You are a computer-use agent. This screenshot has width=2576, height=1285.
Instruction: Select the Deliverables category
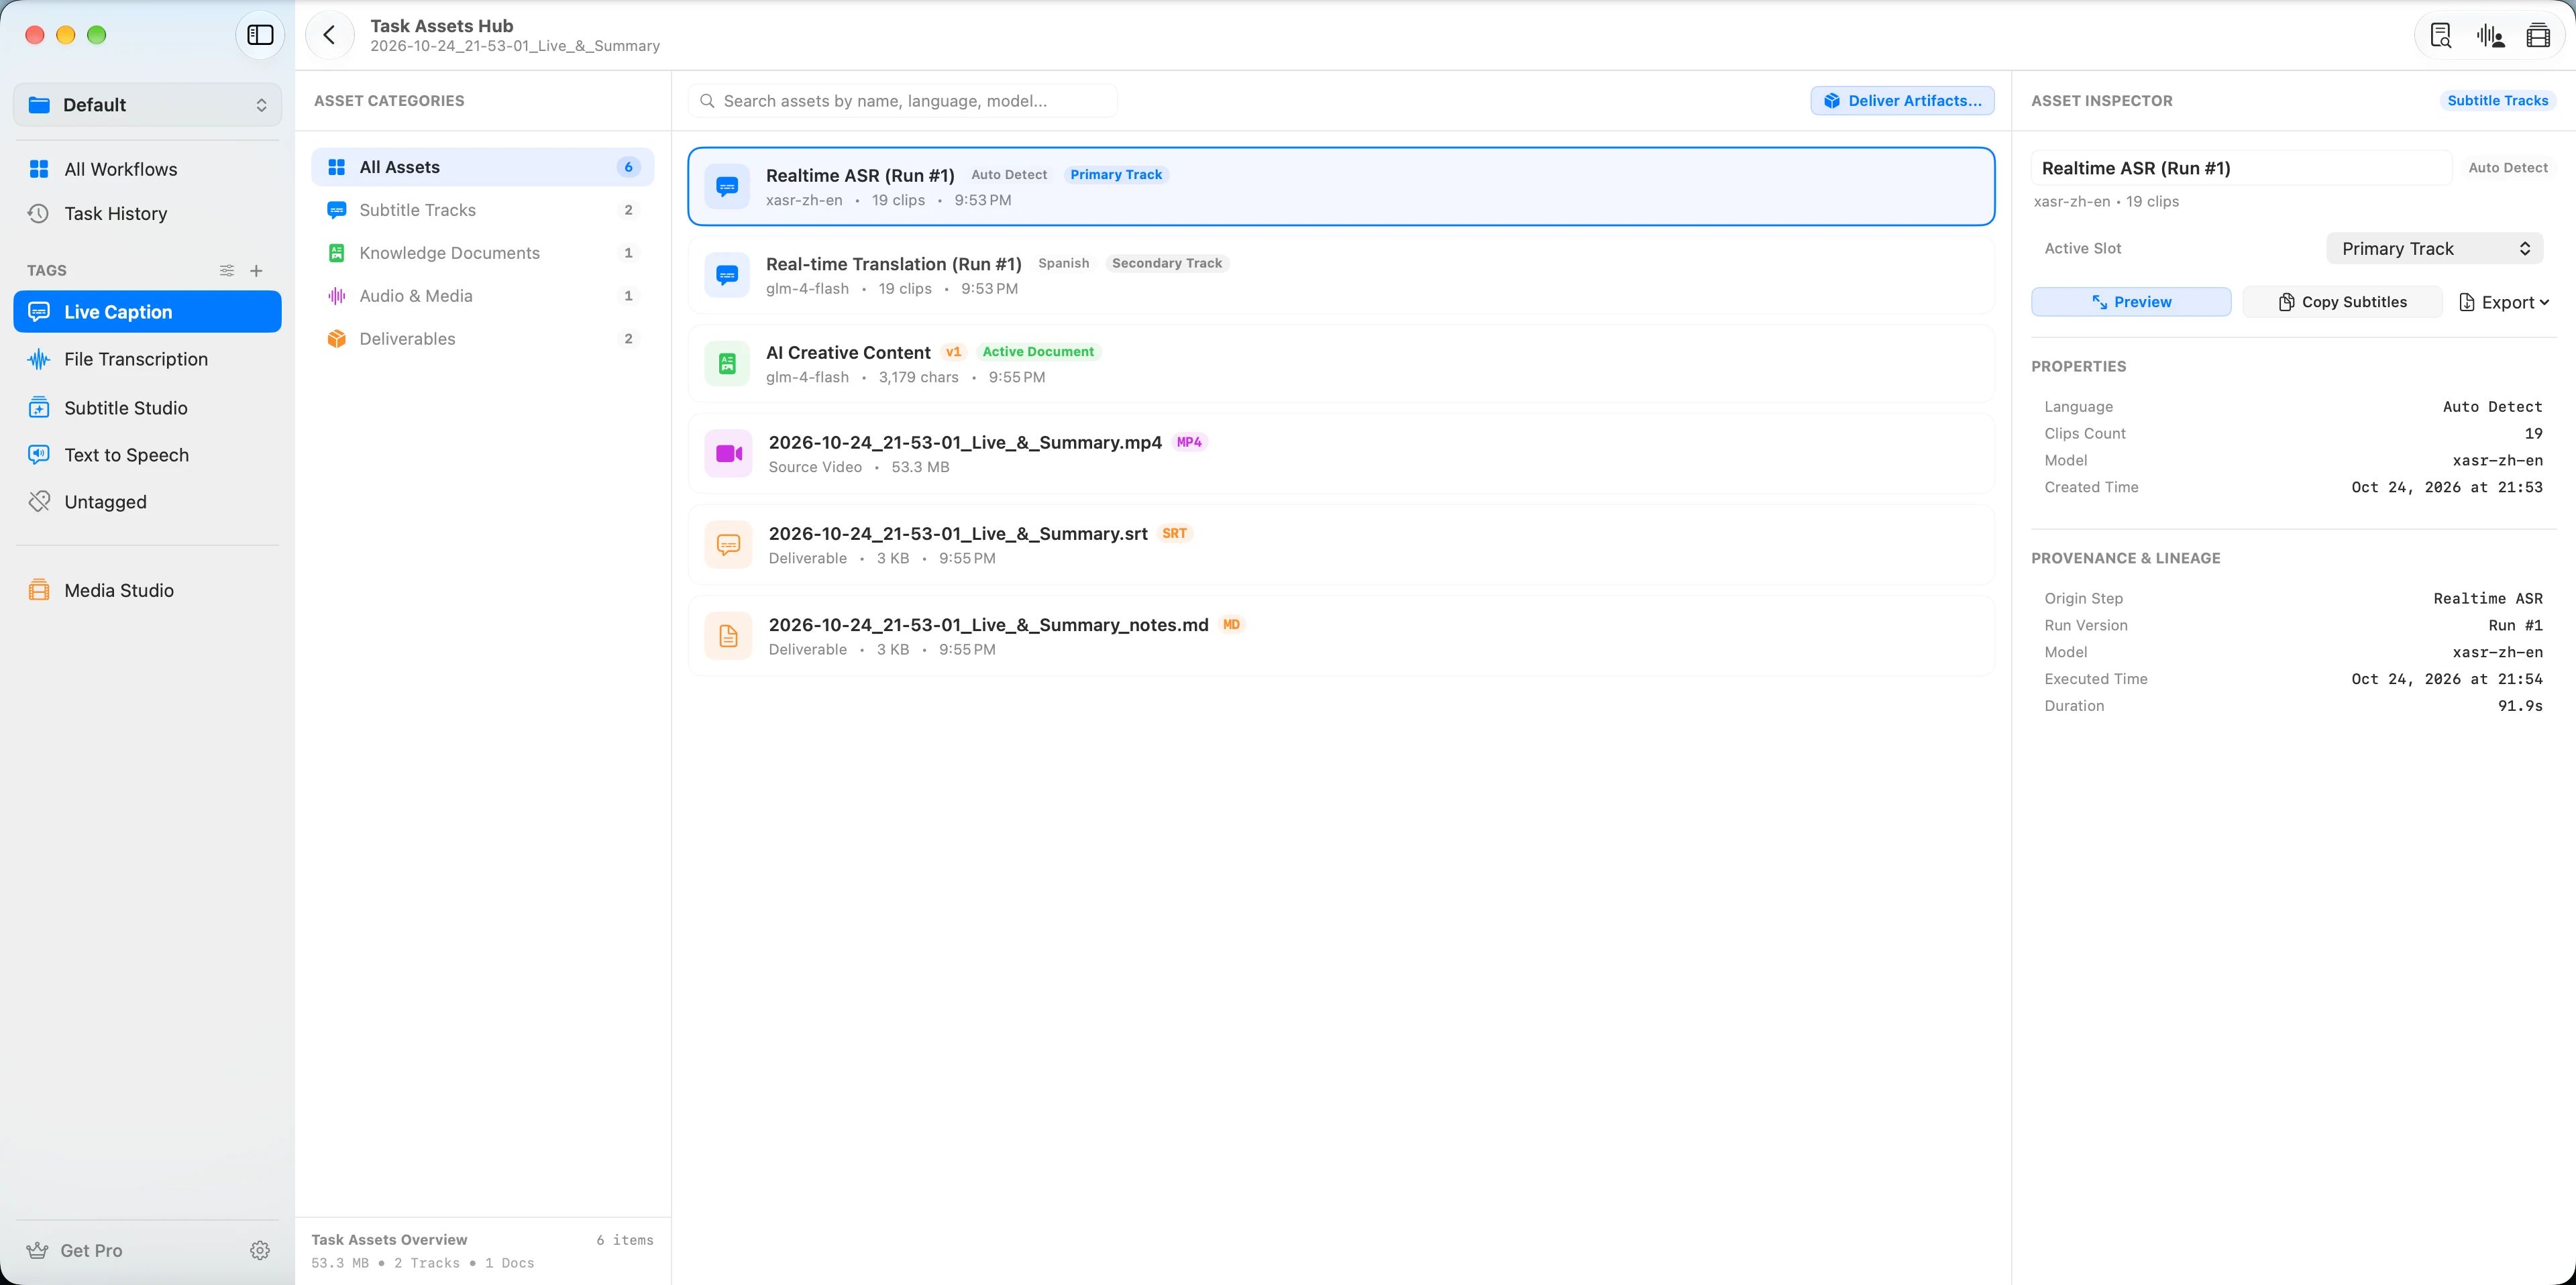(483, 339)
